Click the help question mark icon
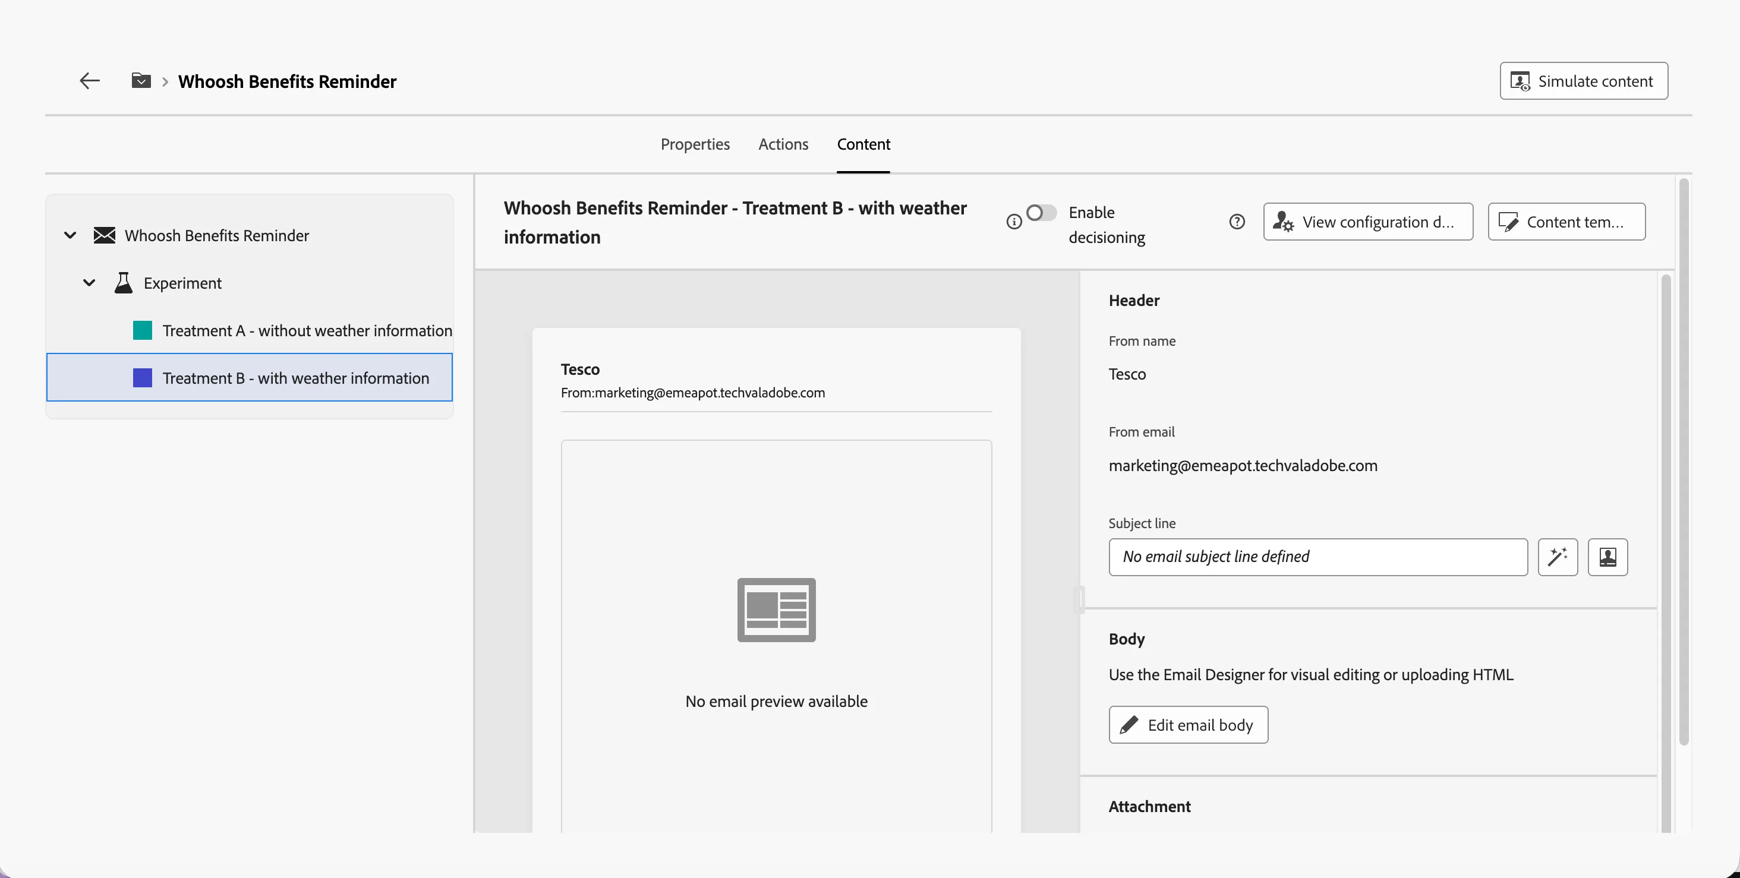Screen dimensions: 1740x878 1236,222
